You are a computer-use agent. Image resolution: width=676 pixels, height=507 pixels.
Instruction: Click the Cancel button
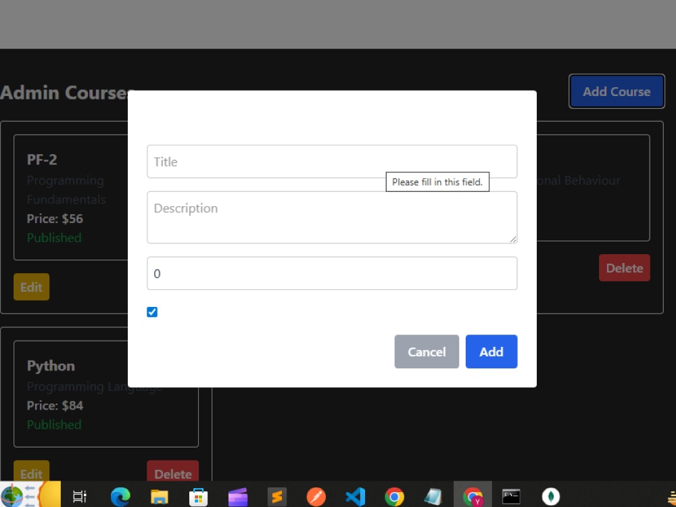427,352
